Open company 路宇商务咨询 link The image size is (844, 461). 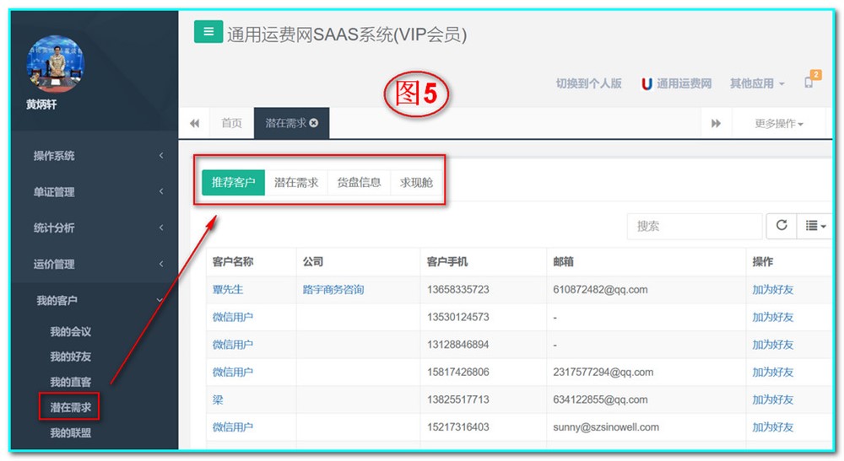pos(333,290)
